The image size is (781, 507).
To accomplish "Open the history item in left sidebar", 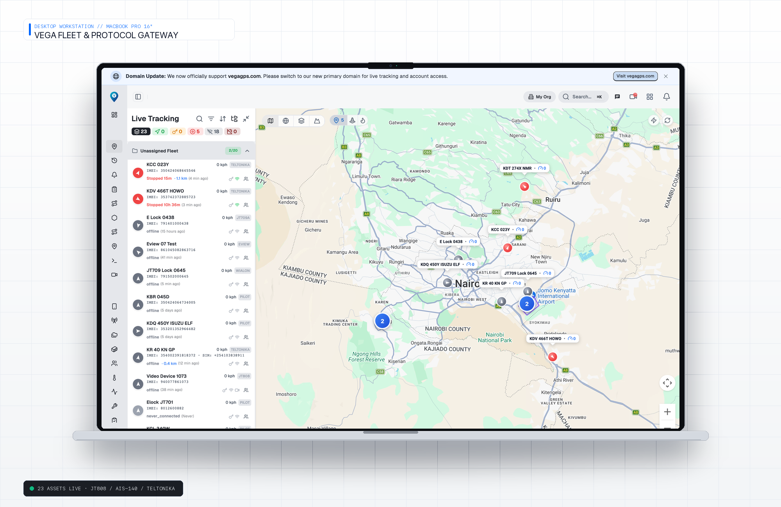I will click(114, 161).
